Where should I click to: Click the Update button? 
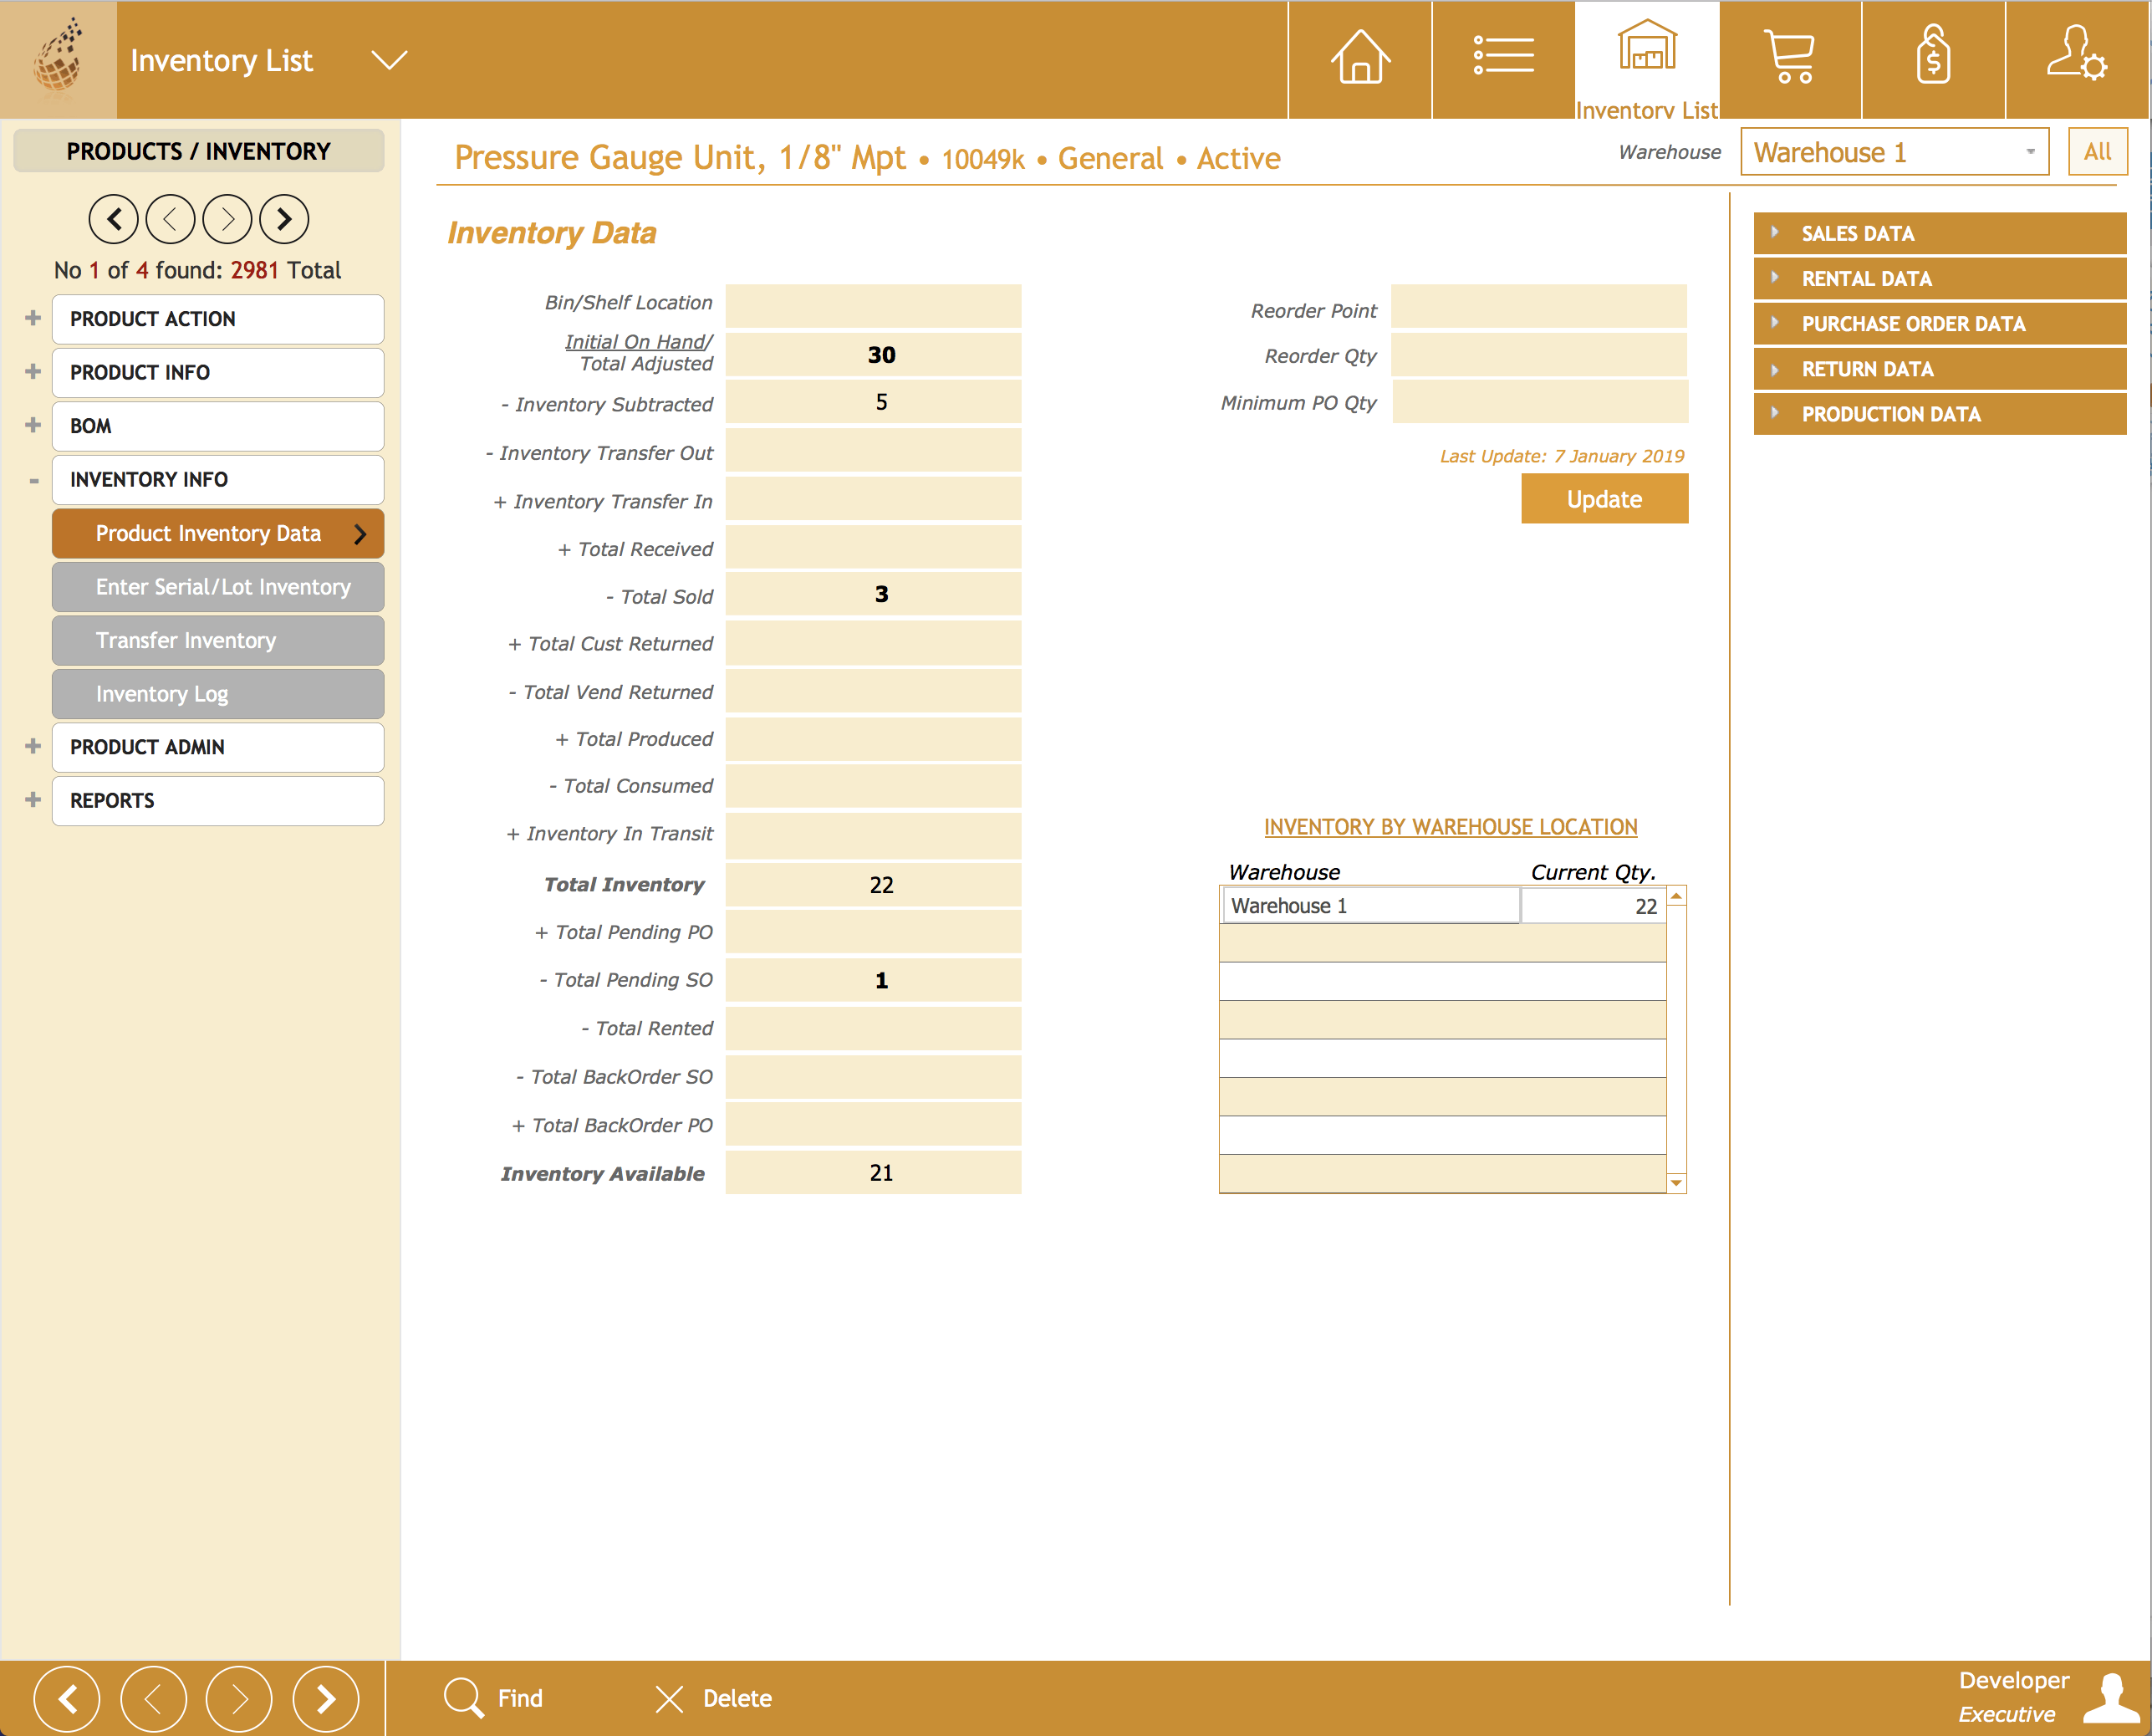pyautogui.click(x=1604, y=498)
